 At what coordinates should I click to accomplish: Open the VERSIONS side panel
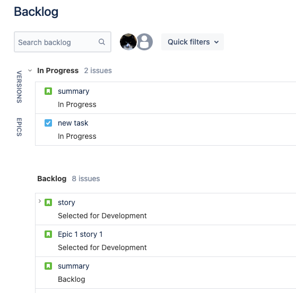click(19, 87)
